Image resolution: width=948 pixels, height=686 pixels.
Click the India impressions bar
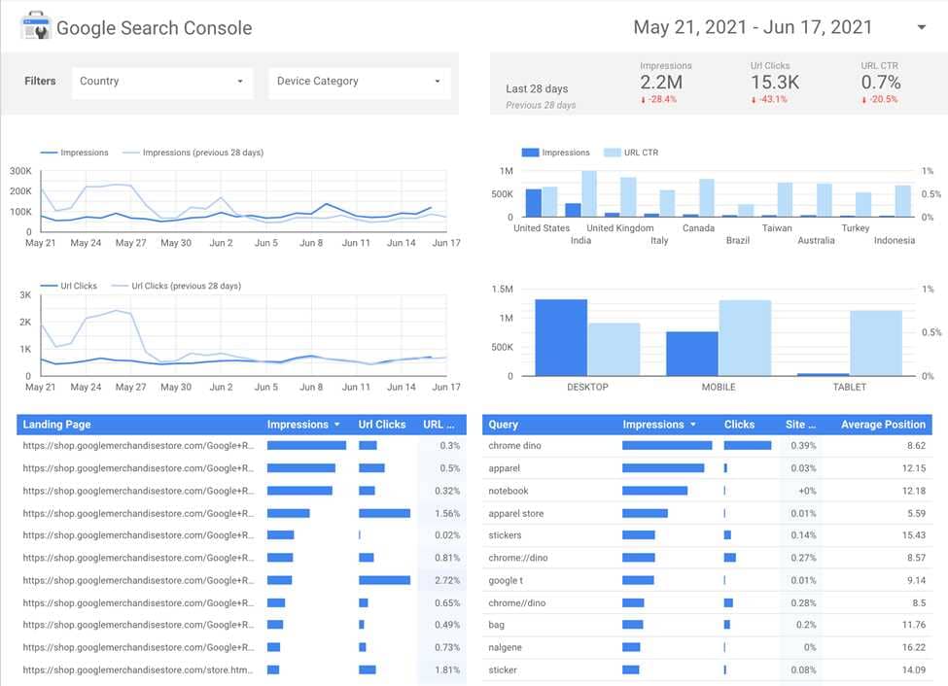[x=573, y=210]
